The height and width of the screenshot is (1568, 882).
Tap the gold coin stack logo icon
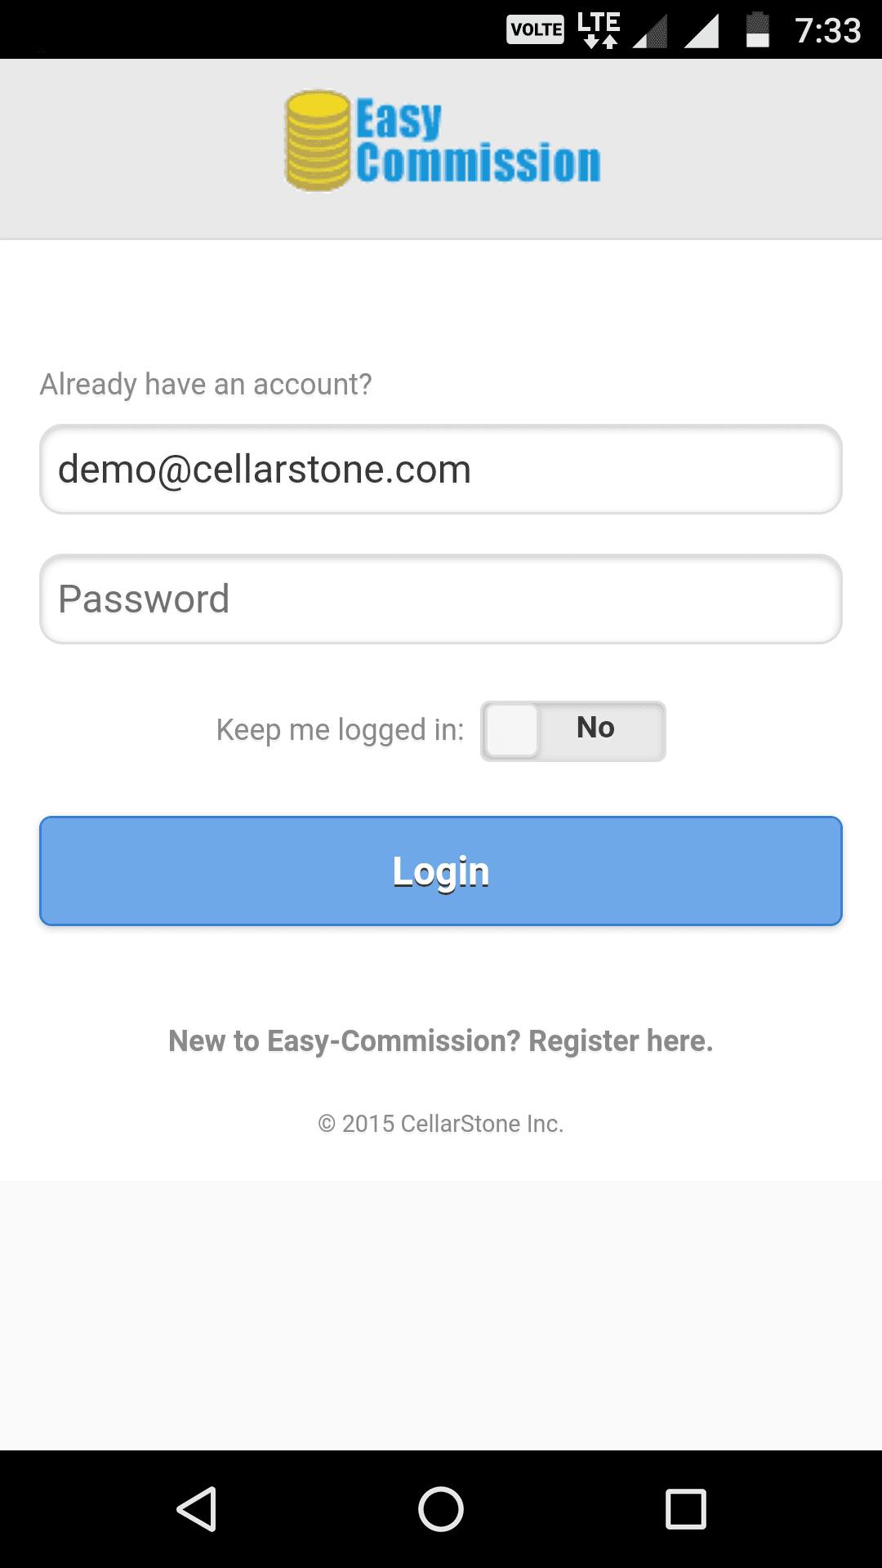318,140
